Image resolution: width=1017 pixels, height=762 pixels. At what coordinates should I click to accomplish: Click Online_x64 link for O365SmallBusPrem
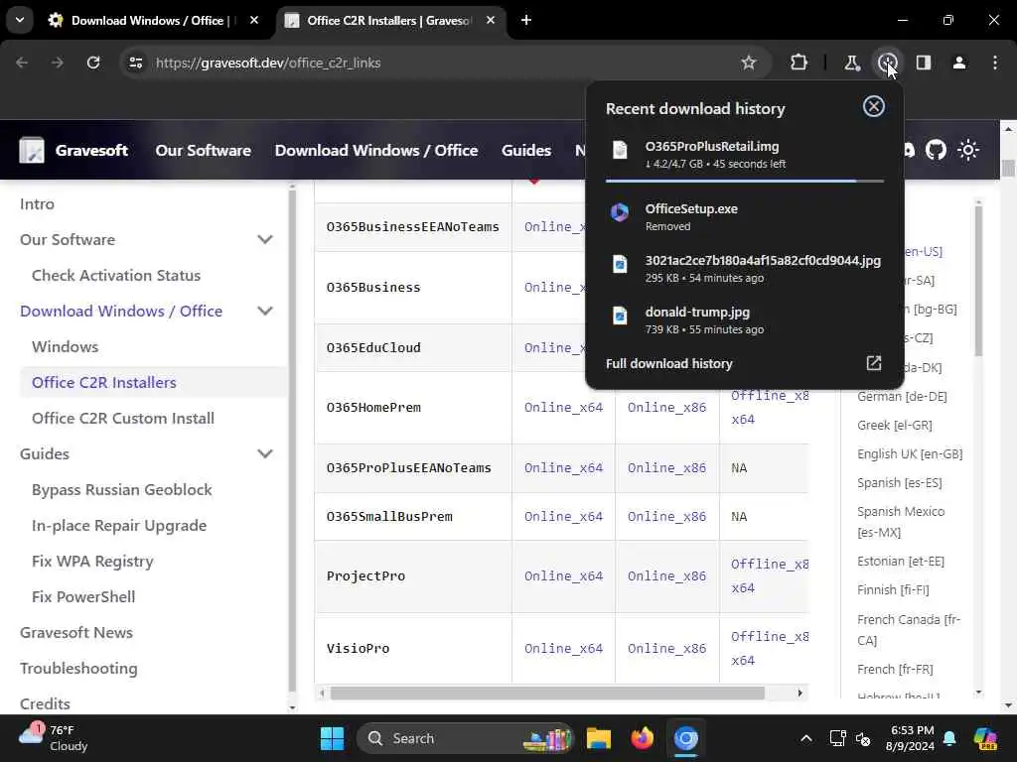coord(563,516)
